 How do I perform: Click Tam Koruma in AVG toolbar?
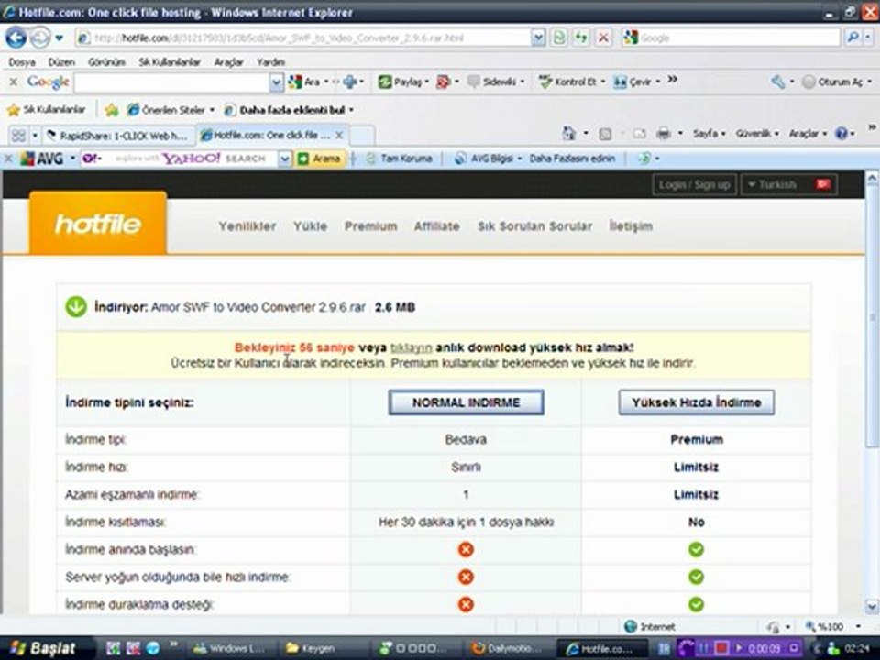[x=400, y=159]
